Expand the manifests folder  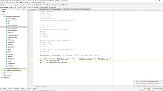click(2, 13)
